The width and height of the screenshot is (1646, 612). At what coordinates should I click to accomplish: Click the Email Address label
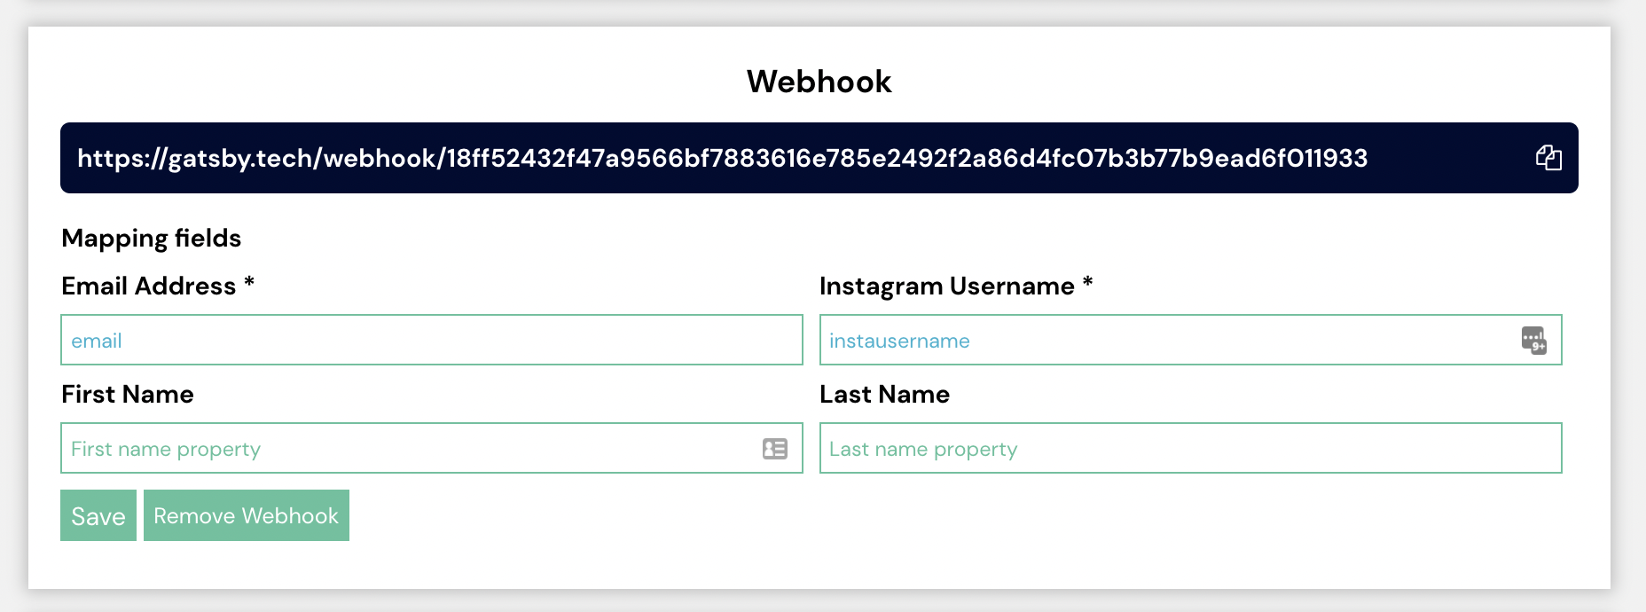click(x=149, y=286)
